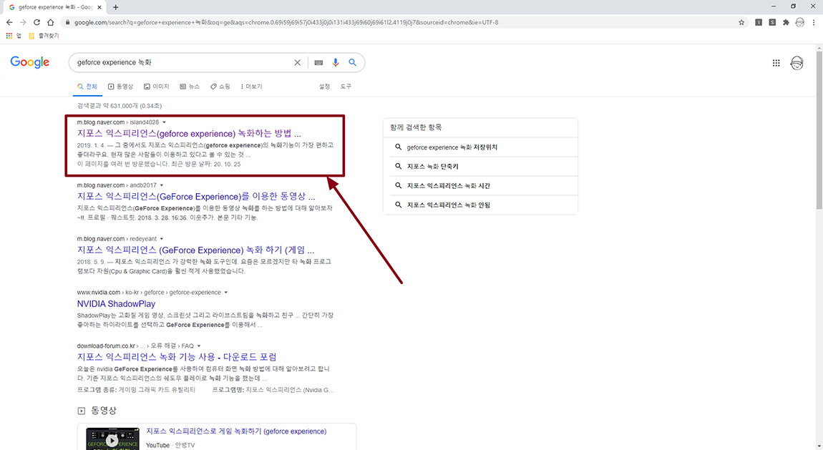Bookmark this page with the star icon

coord(741,23)
